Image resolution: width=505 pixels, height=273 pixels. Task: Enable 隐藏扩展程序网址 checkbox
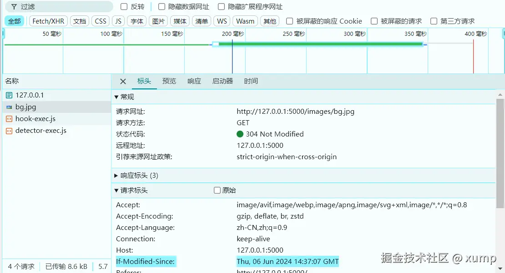[221, 7]
